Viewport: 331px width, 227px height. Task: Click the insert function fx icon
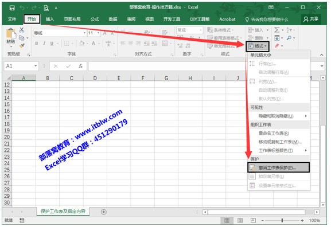(x=80, y=66)
